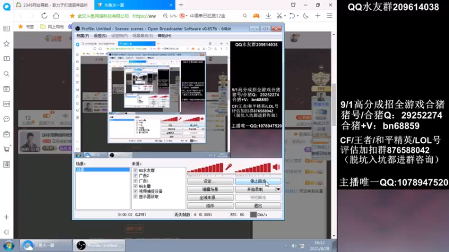Open the 设定(S) menu in OBS
This screenshot has width=449, height=252.
[100, 36]
